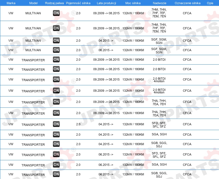219x179 pixels.
Task: Click SGA, SGH in TRANSPORTER 04.2015 row
Action: (x=159, y=134)
